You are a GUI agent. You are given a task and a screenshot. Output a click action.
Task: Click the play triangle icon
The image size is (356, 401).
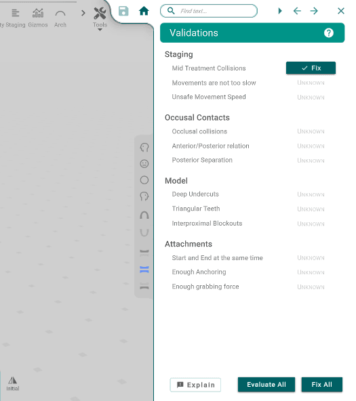[280, 11]
